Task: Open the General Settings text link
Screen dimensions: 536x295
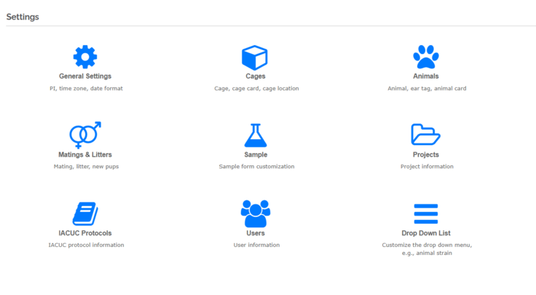Action: coord(85,76)
